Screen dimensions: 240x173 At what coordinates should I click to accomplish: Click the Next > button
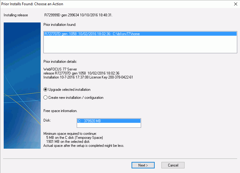143,165
